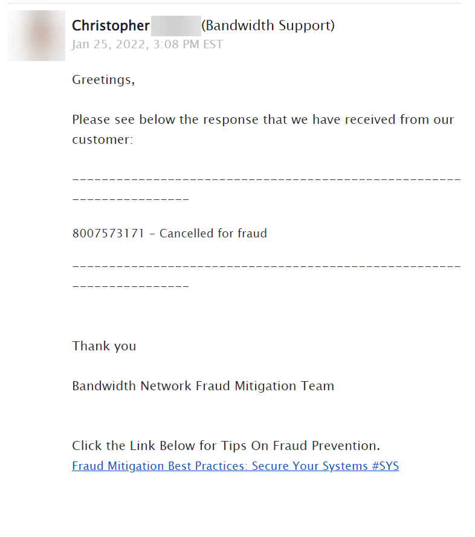
Task: Click the short dashed line above phone number
Action: click(131, 199)
